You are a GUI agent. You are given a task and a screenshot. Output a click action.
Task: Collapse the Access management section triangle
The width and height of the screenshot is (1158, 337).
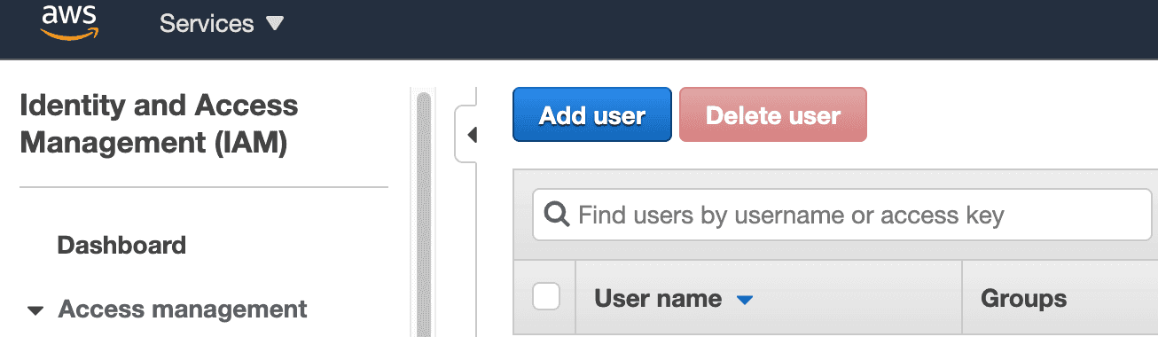35,310
